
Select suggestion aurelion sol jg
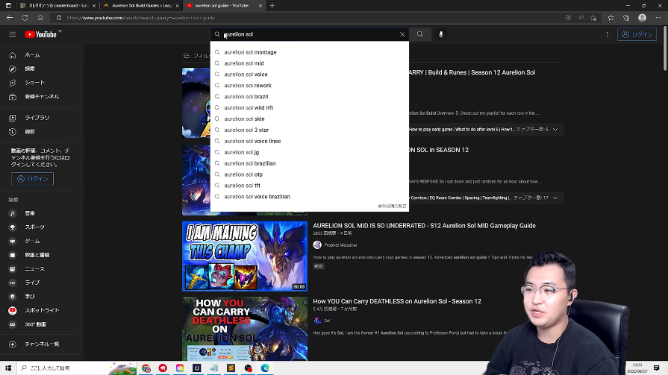[x=309, y=152]
